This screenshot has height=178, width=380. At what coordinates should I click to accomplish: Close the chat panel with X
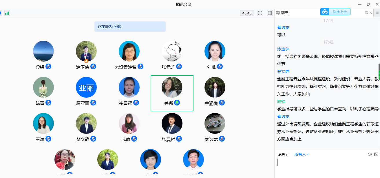click(371, 13)
